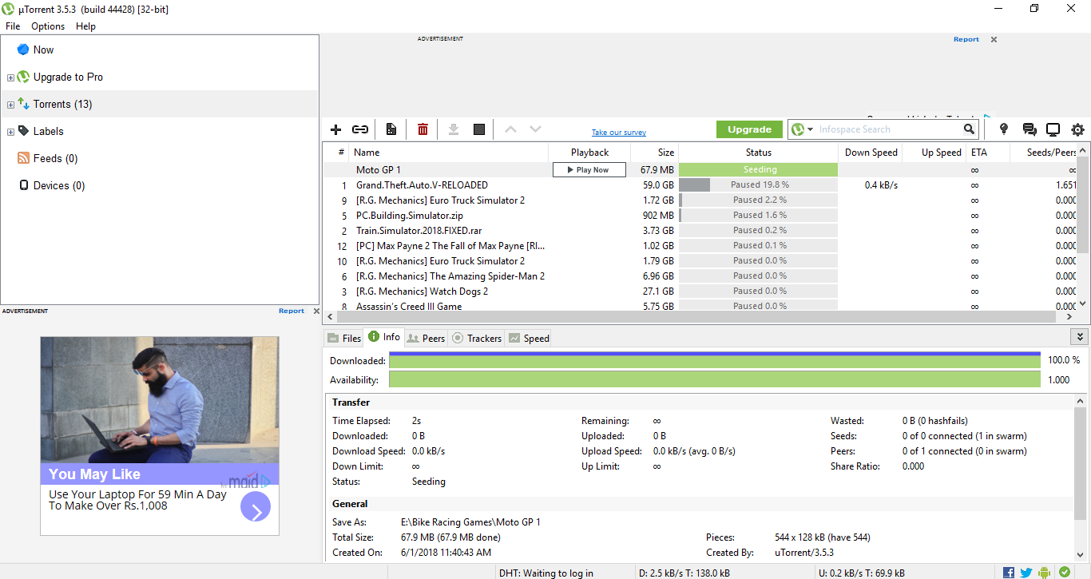Click green Upgrade button
Image resolution: width=1091 pixels, height=579 pixels.
pos(749,129)
